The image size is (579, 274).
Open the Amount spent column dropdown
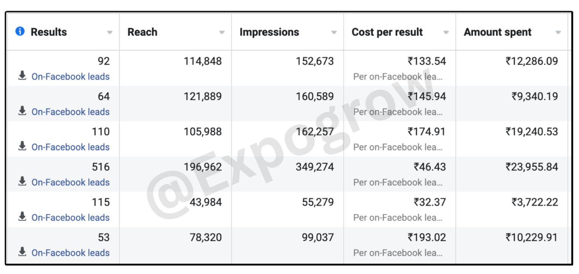[x=558, y=32]
